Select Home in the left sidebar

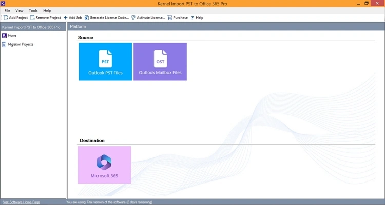[9, 36]
